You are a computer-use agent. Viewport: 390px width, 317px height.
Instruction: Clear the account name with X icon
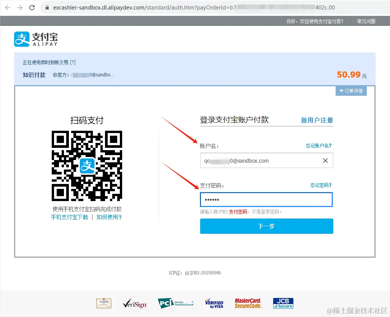tap(325, 161)
